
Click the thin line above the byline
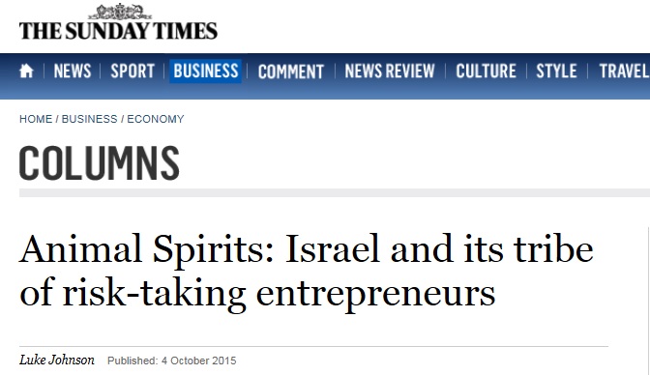(x=313, y=346)
